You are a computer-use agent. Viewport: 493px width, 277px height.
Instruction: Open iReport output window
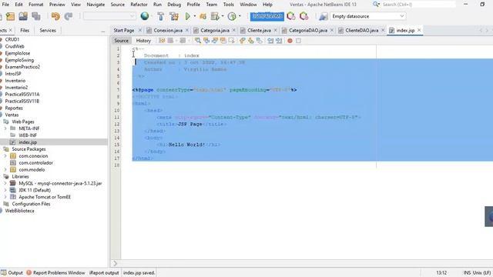tap(104, 272)
